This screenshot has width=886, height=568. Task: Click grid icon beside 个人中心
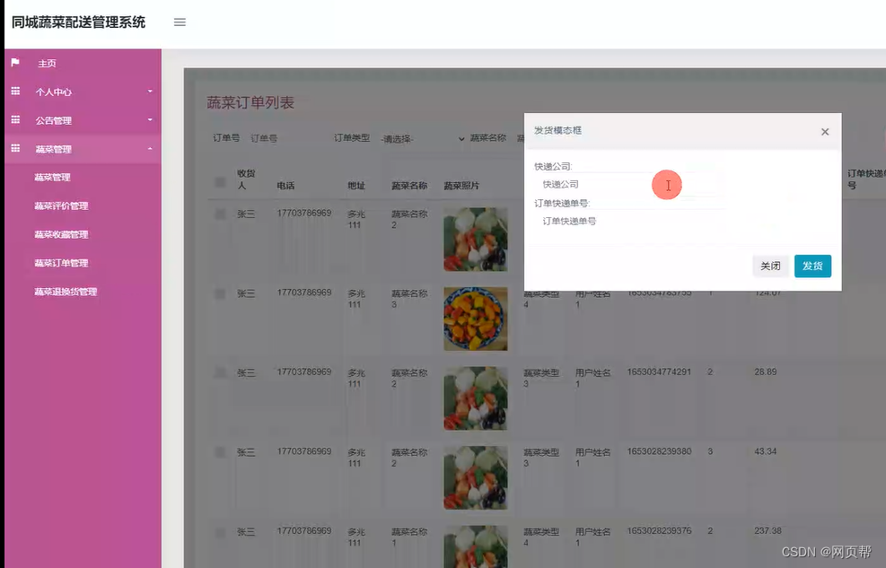(x=15, y=91)
